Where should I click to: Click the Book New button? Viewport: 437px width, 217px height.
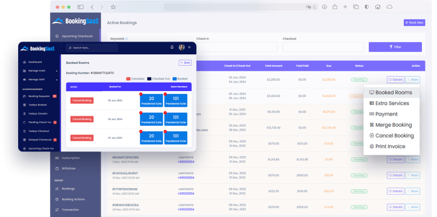point(415,22)
